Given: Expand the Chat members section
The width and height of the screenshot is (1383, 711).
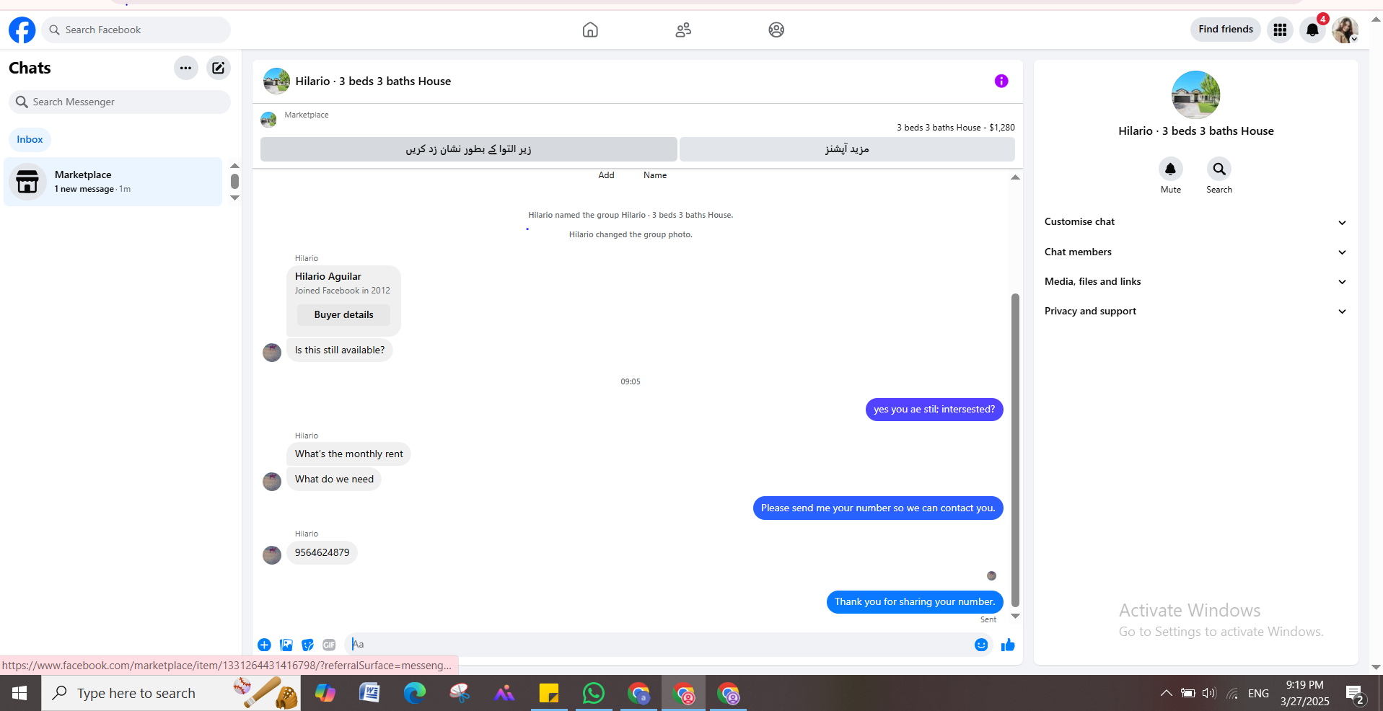Looking at the screenshot, I should (1195, 252).
